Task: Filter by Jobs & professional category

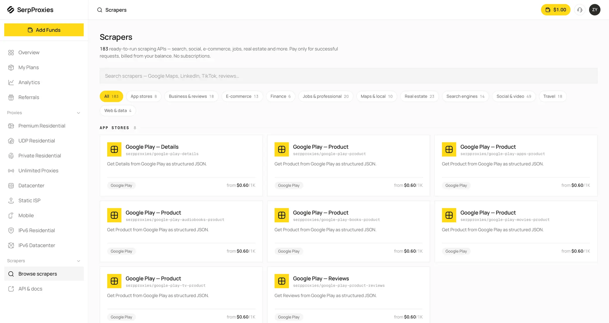Action: 326,96
